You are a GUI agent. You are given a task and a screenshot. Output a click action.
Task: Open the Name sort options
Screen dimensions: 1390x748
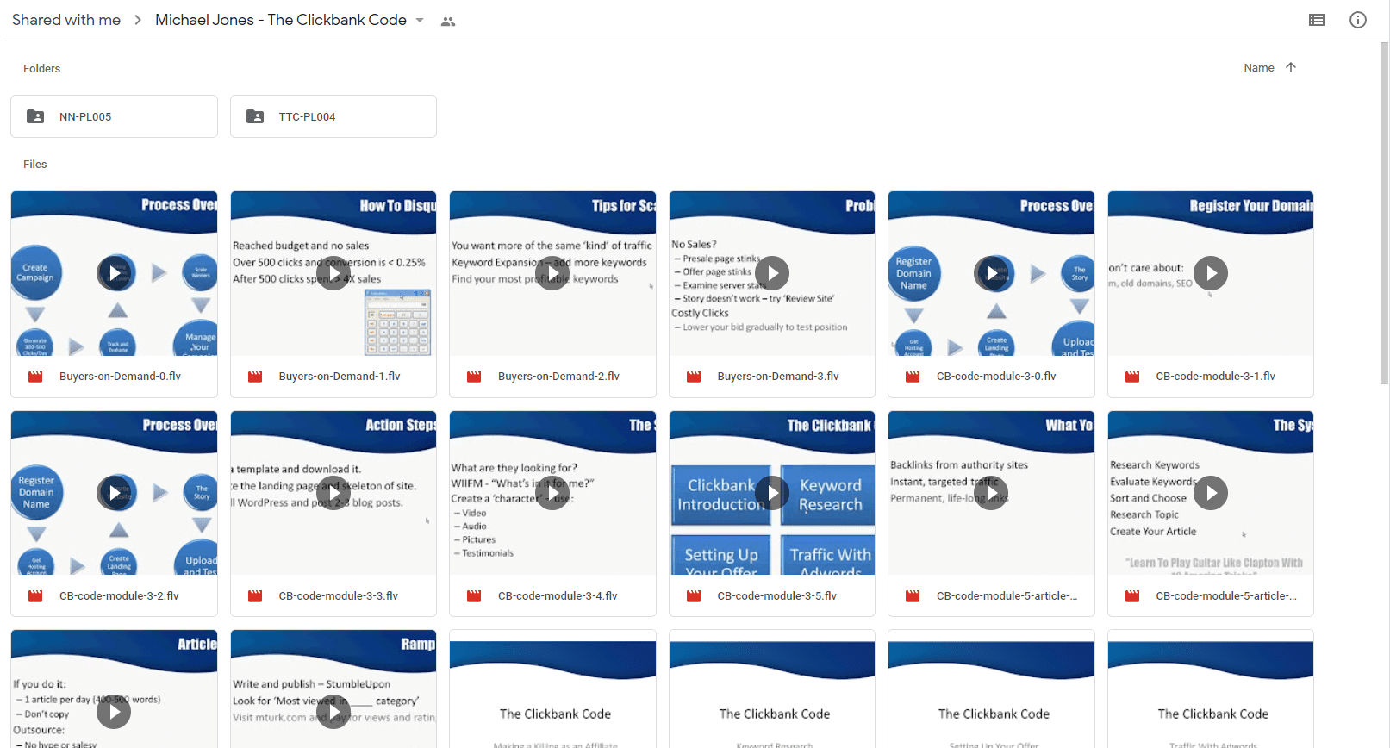pos(1259,67)
